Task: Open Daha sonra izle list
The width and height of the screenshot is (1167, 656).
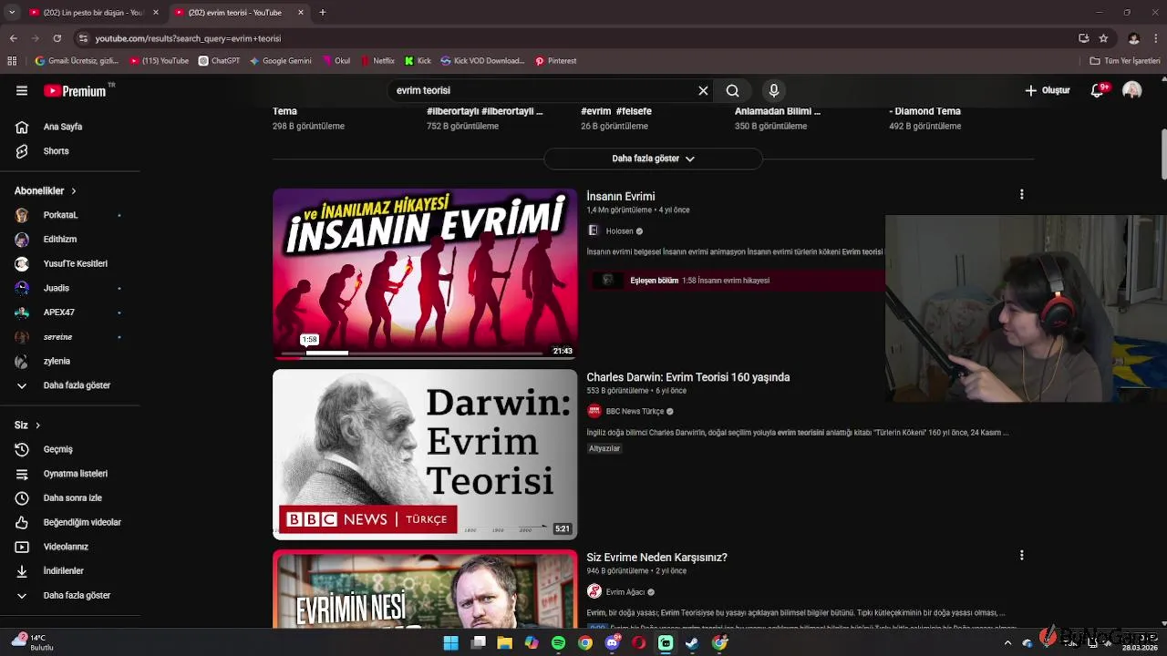Action: [x=70, y=498]
